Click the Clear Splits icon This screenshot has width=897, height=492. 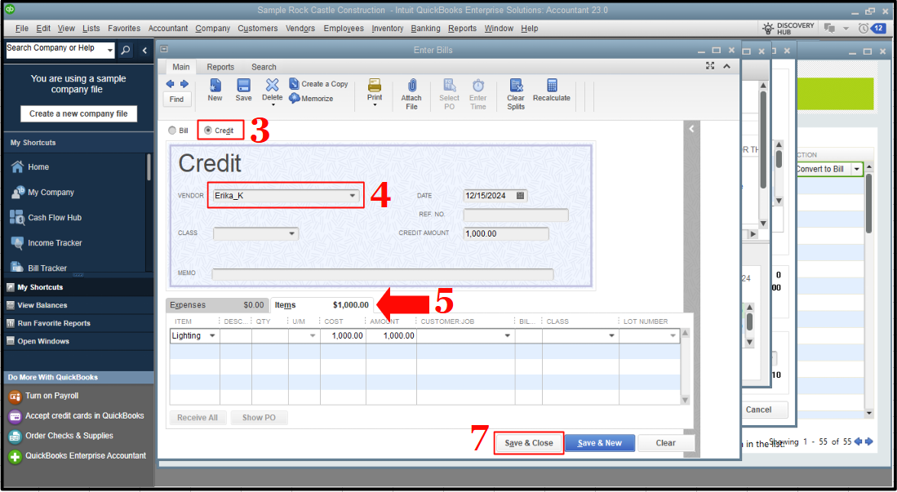(x=516, y=86)
